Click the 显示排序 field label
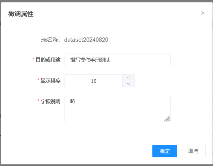 tap(50, 80)
